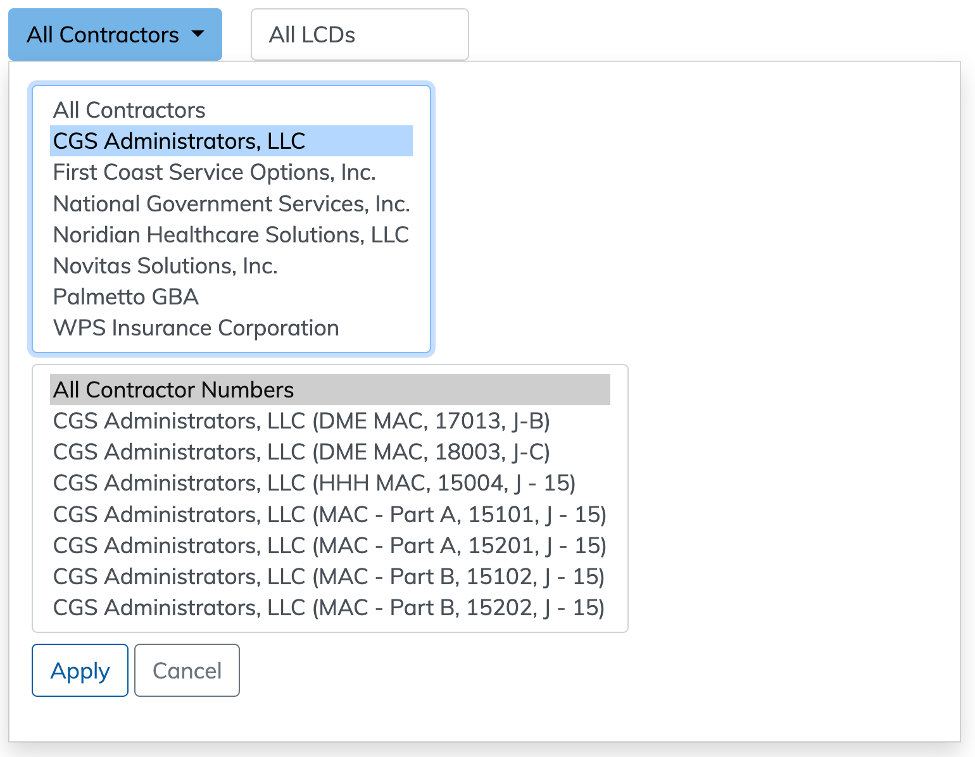Pick MAC Part A 15201 entry
This screenshot has height=757, width=975.
click(329, 546)
